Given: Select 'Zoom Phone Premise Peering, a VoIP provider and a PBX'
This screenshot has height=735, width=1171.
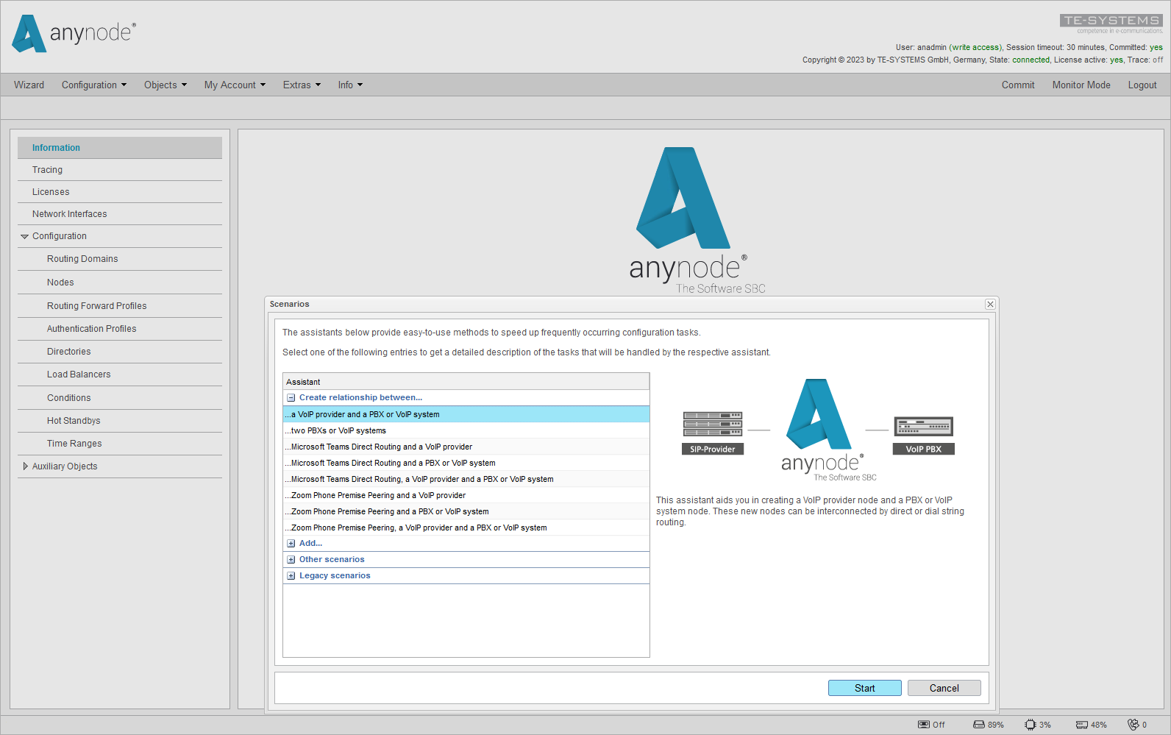Looking at the screenshot, I should coord(466,528).
